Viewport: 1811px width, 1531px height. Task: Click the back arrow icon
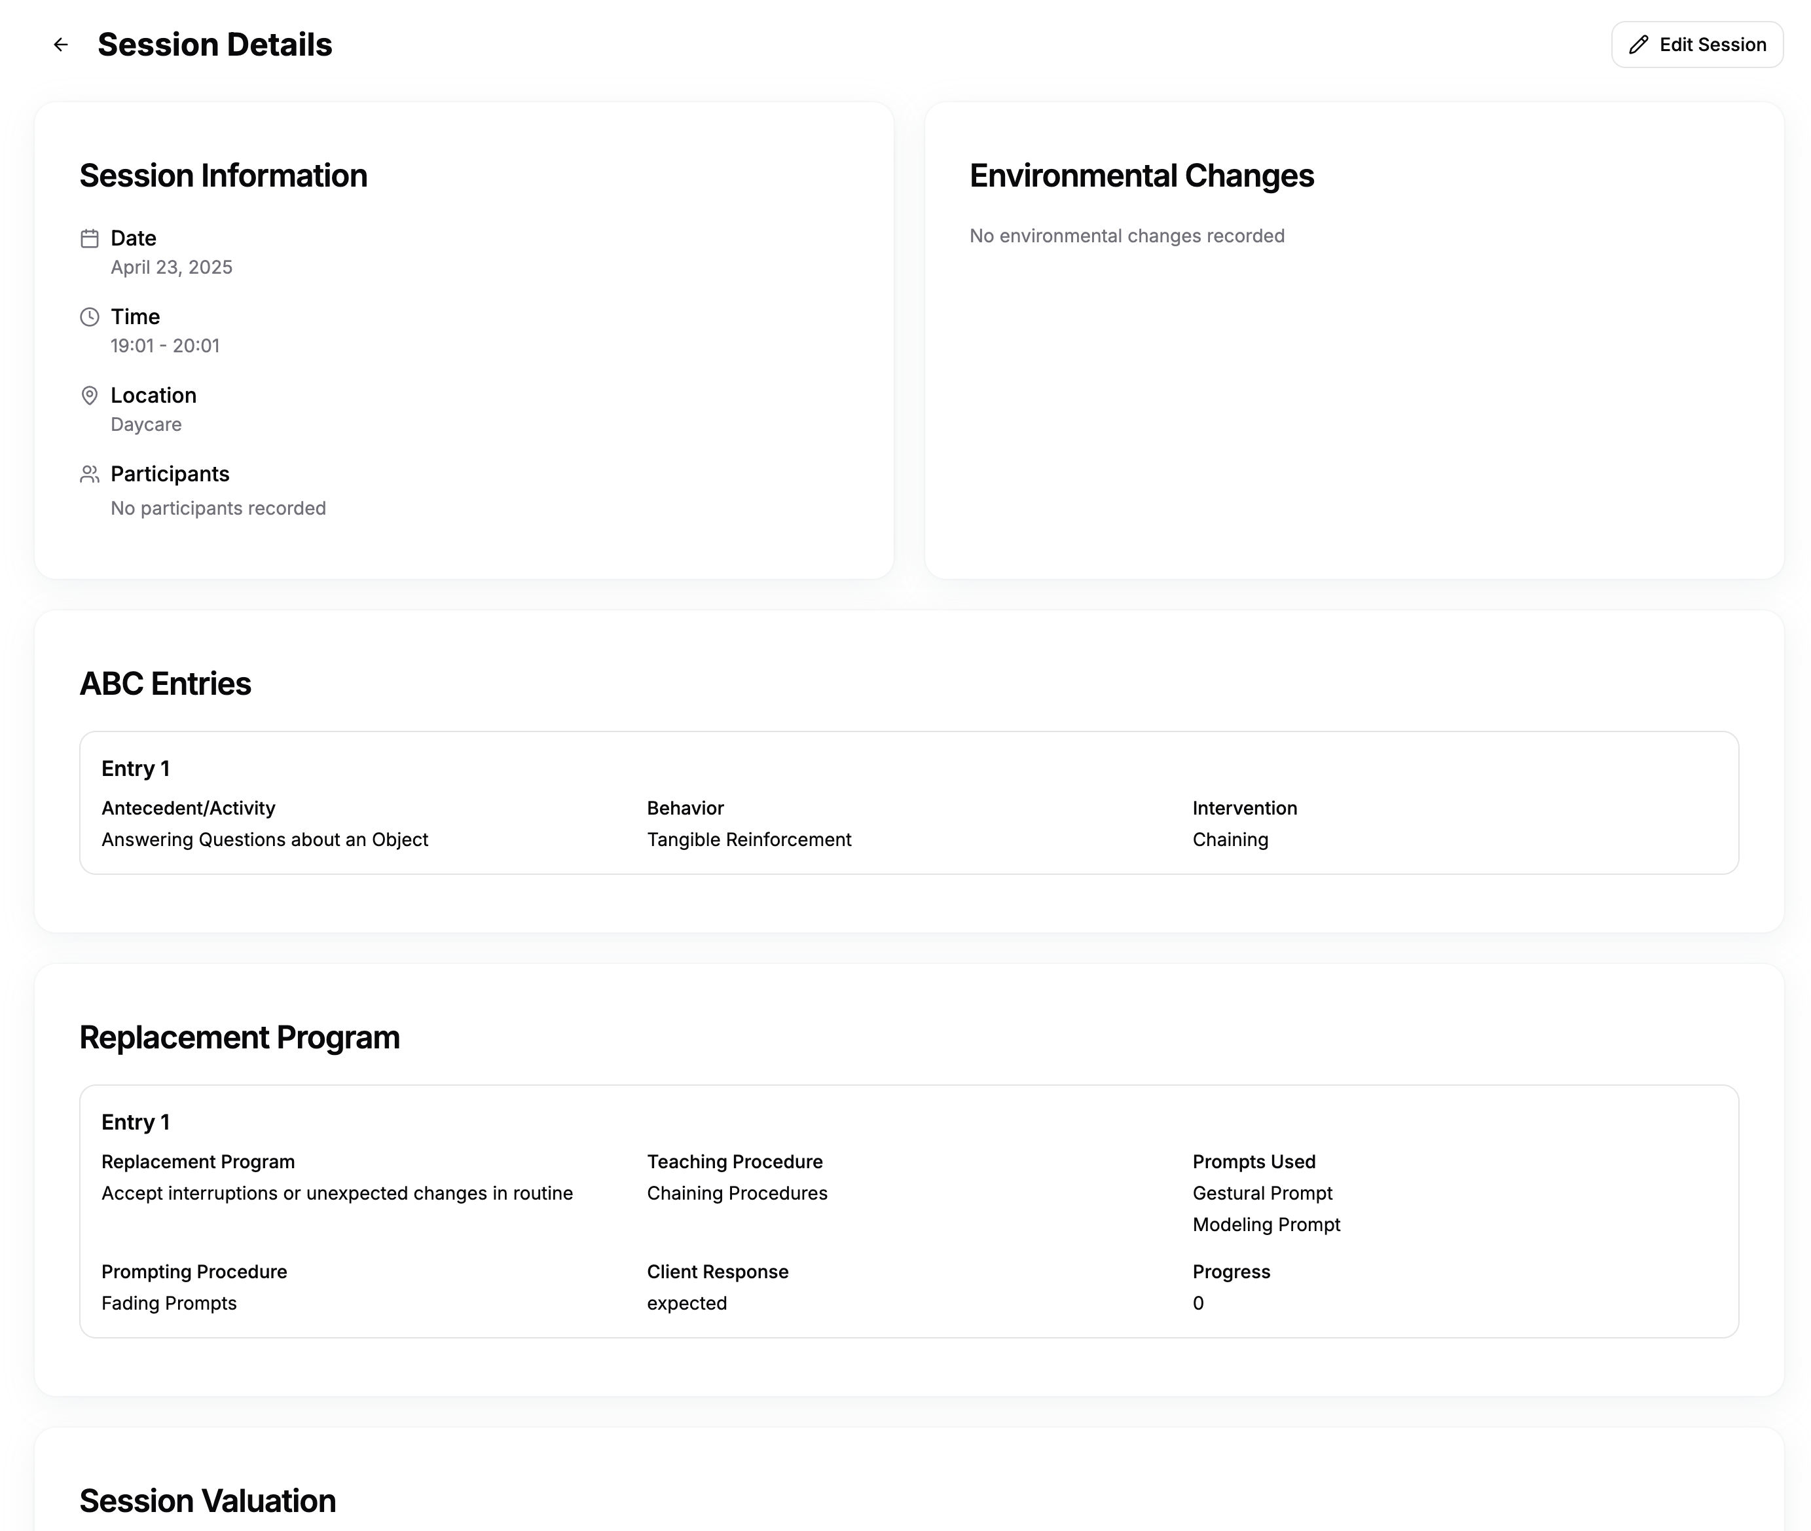61,45
